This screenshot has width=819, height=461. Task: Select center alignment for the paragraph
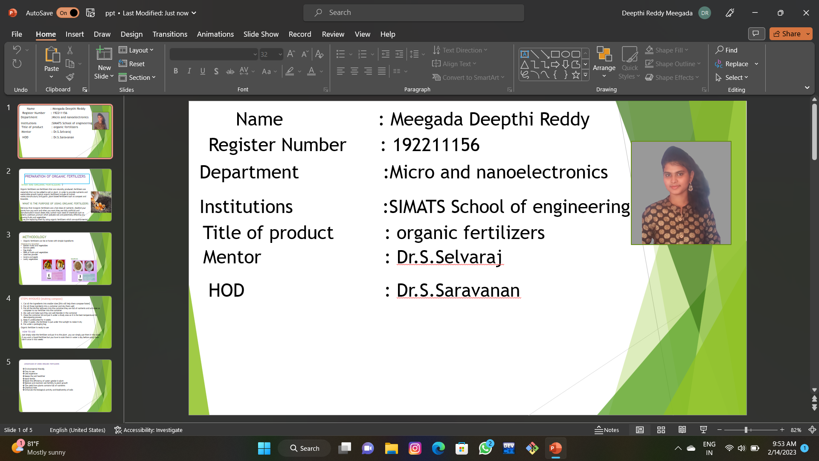(354, 71)
